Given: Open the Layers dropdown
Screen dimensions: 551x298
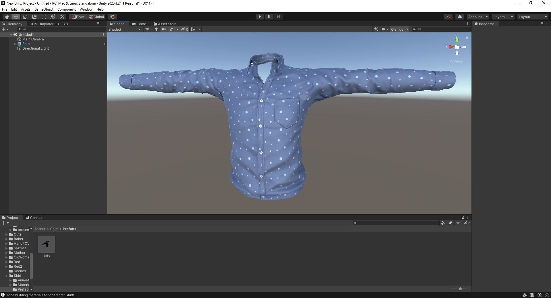Looking at the screenshot, I should 503,17.
